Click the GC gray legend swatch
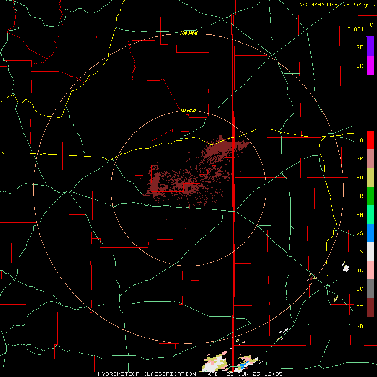This screenshot has width=377, height=377. coord(370,289)
